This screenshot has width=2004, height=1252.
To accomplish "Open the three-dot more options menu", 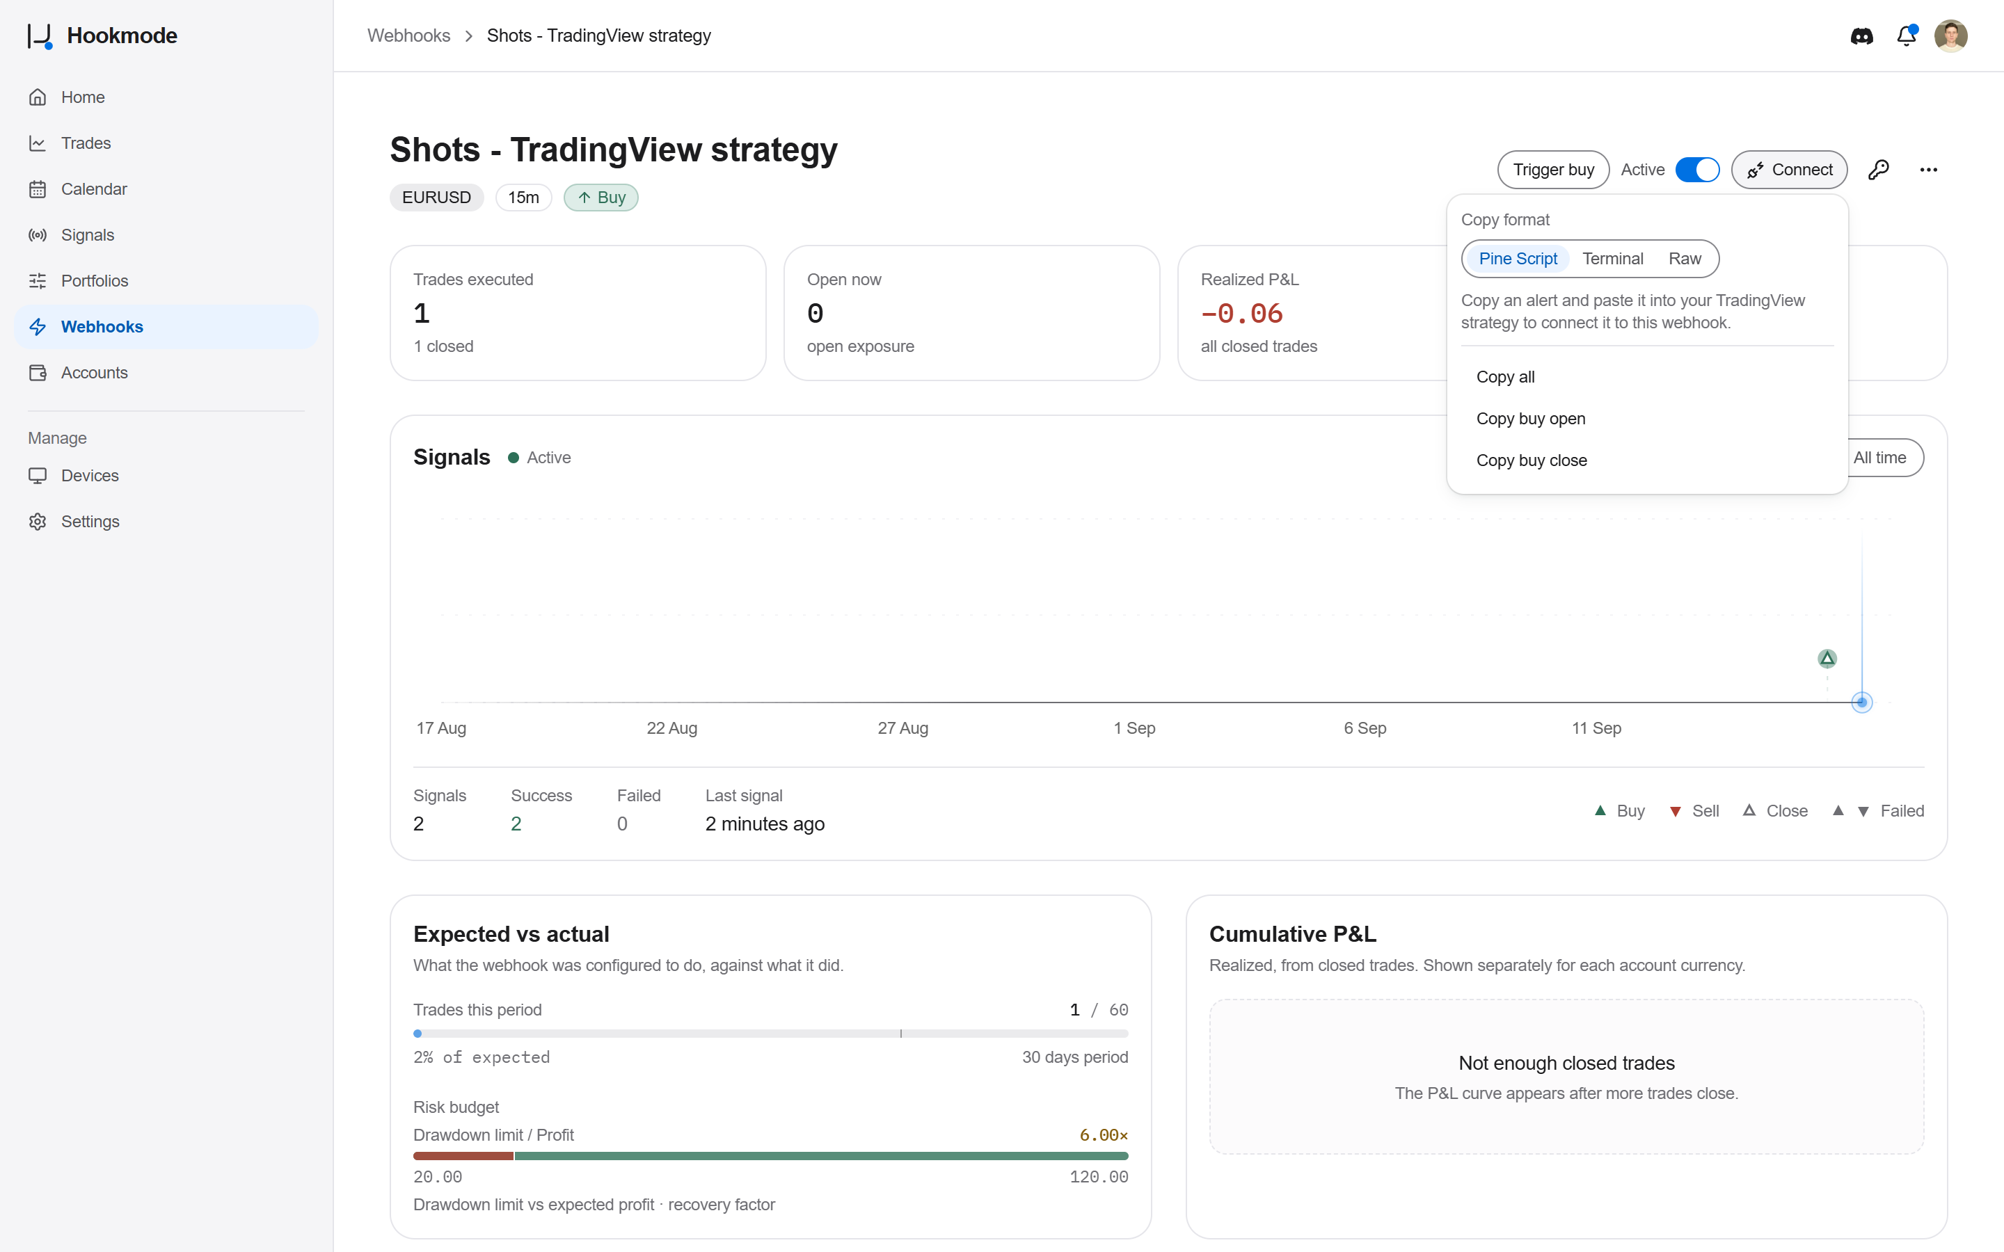I will [1929, 170].
